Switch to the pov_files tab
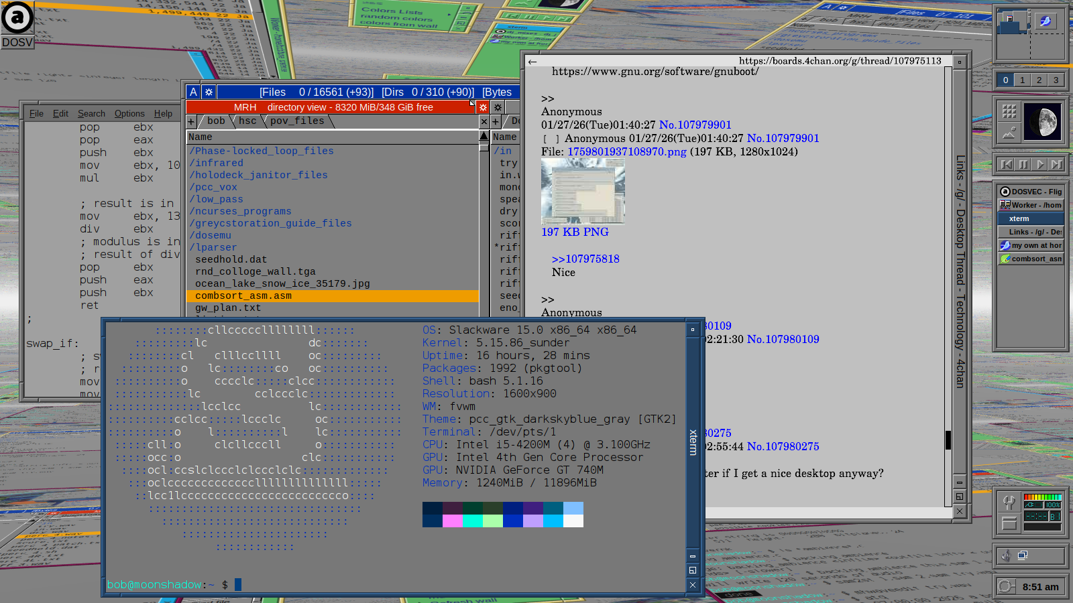Viewport: 1073px width, 603px height. click(297, 121)
